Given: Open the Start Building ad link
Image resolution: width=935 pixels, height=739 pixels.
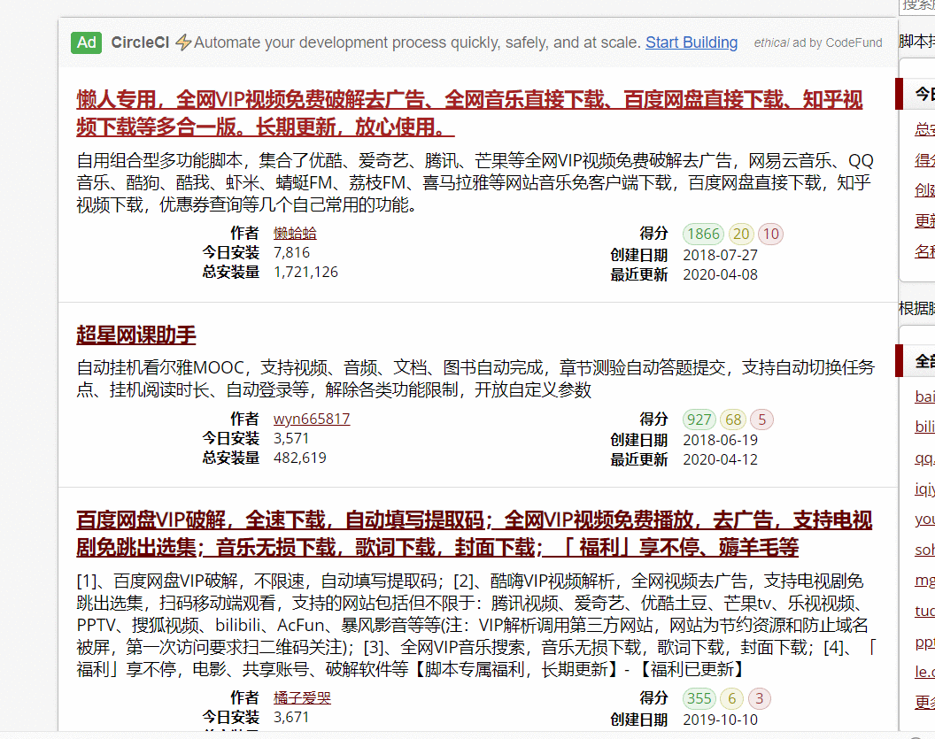Looking at the screenshot, I should click(x=692, y=42).
